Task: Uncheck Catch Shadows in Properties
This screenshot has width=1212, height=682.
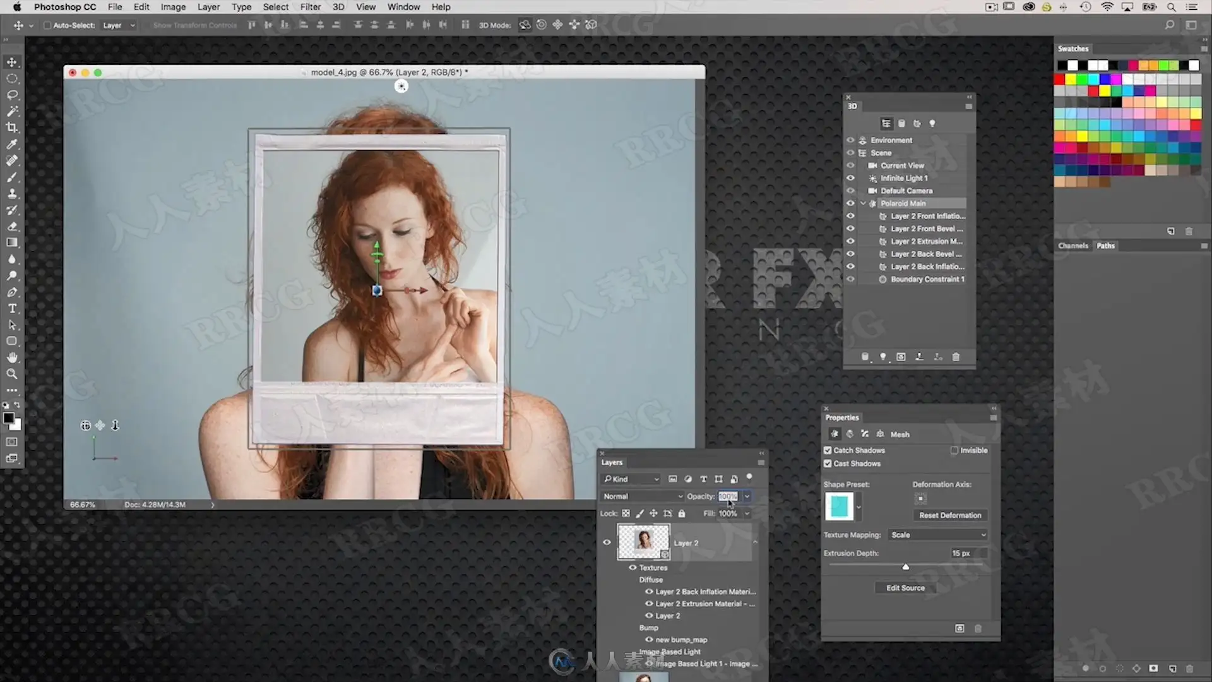Action: pos(828,450)
